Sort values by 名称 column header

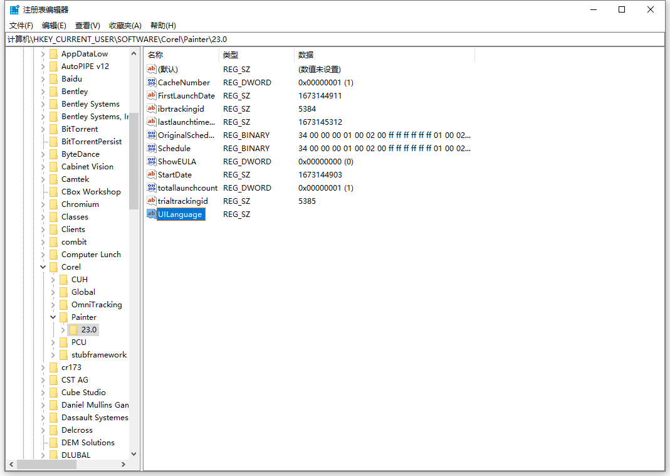click(182, 55)
